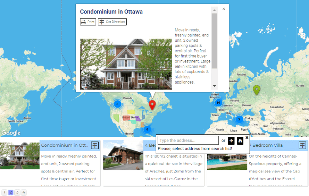Screen dimensions: 309x196
Task: Open the house photo in the info window
Action: [126, 64]
